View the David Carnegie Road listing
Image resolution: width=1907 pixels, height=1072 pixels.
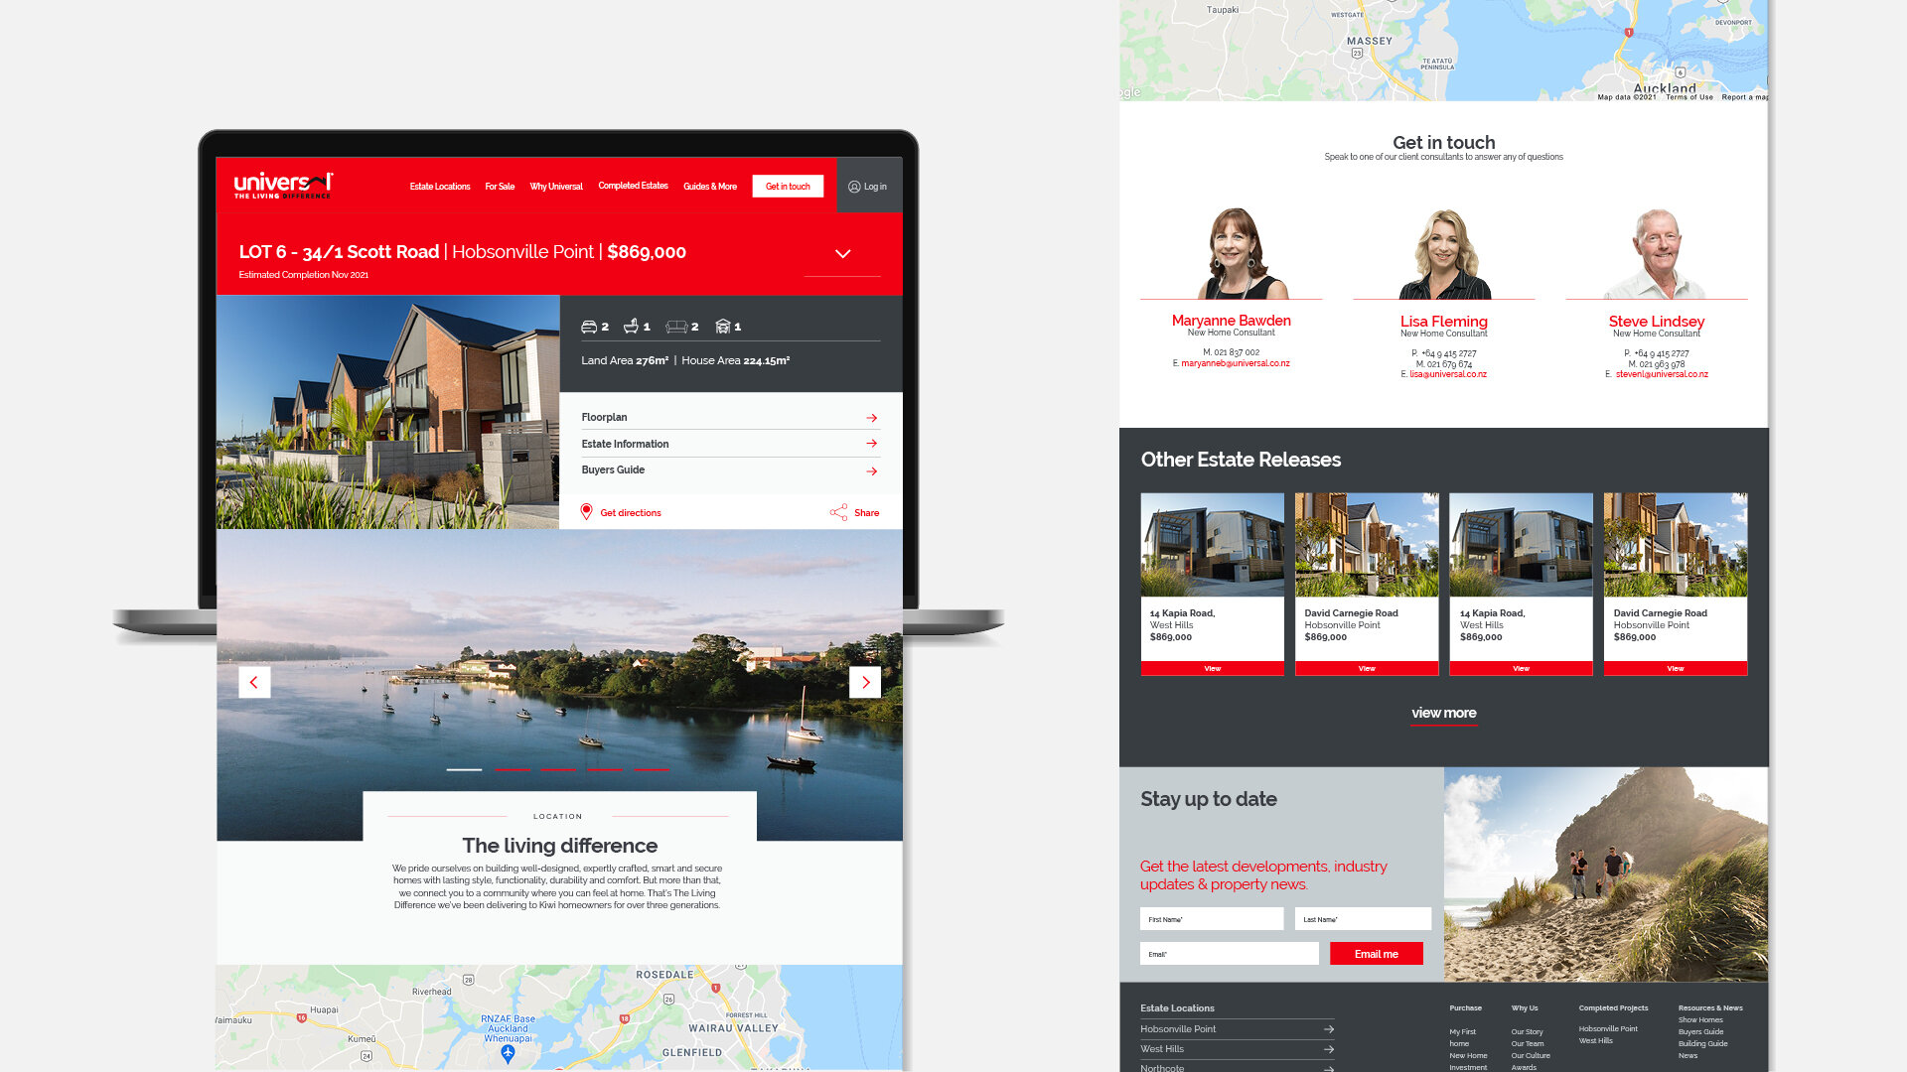1366,668
